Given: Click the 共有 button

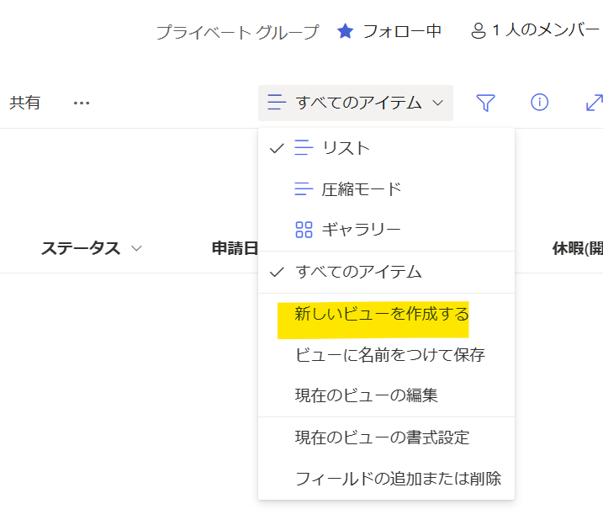Looking at the screenshot, I should [24, 103].
